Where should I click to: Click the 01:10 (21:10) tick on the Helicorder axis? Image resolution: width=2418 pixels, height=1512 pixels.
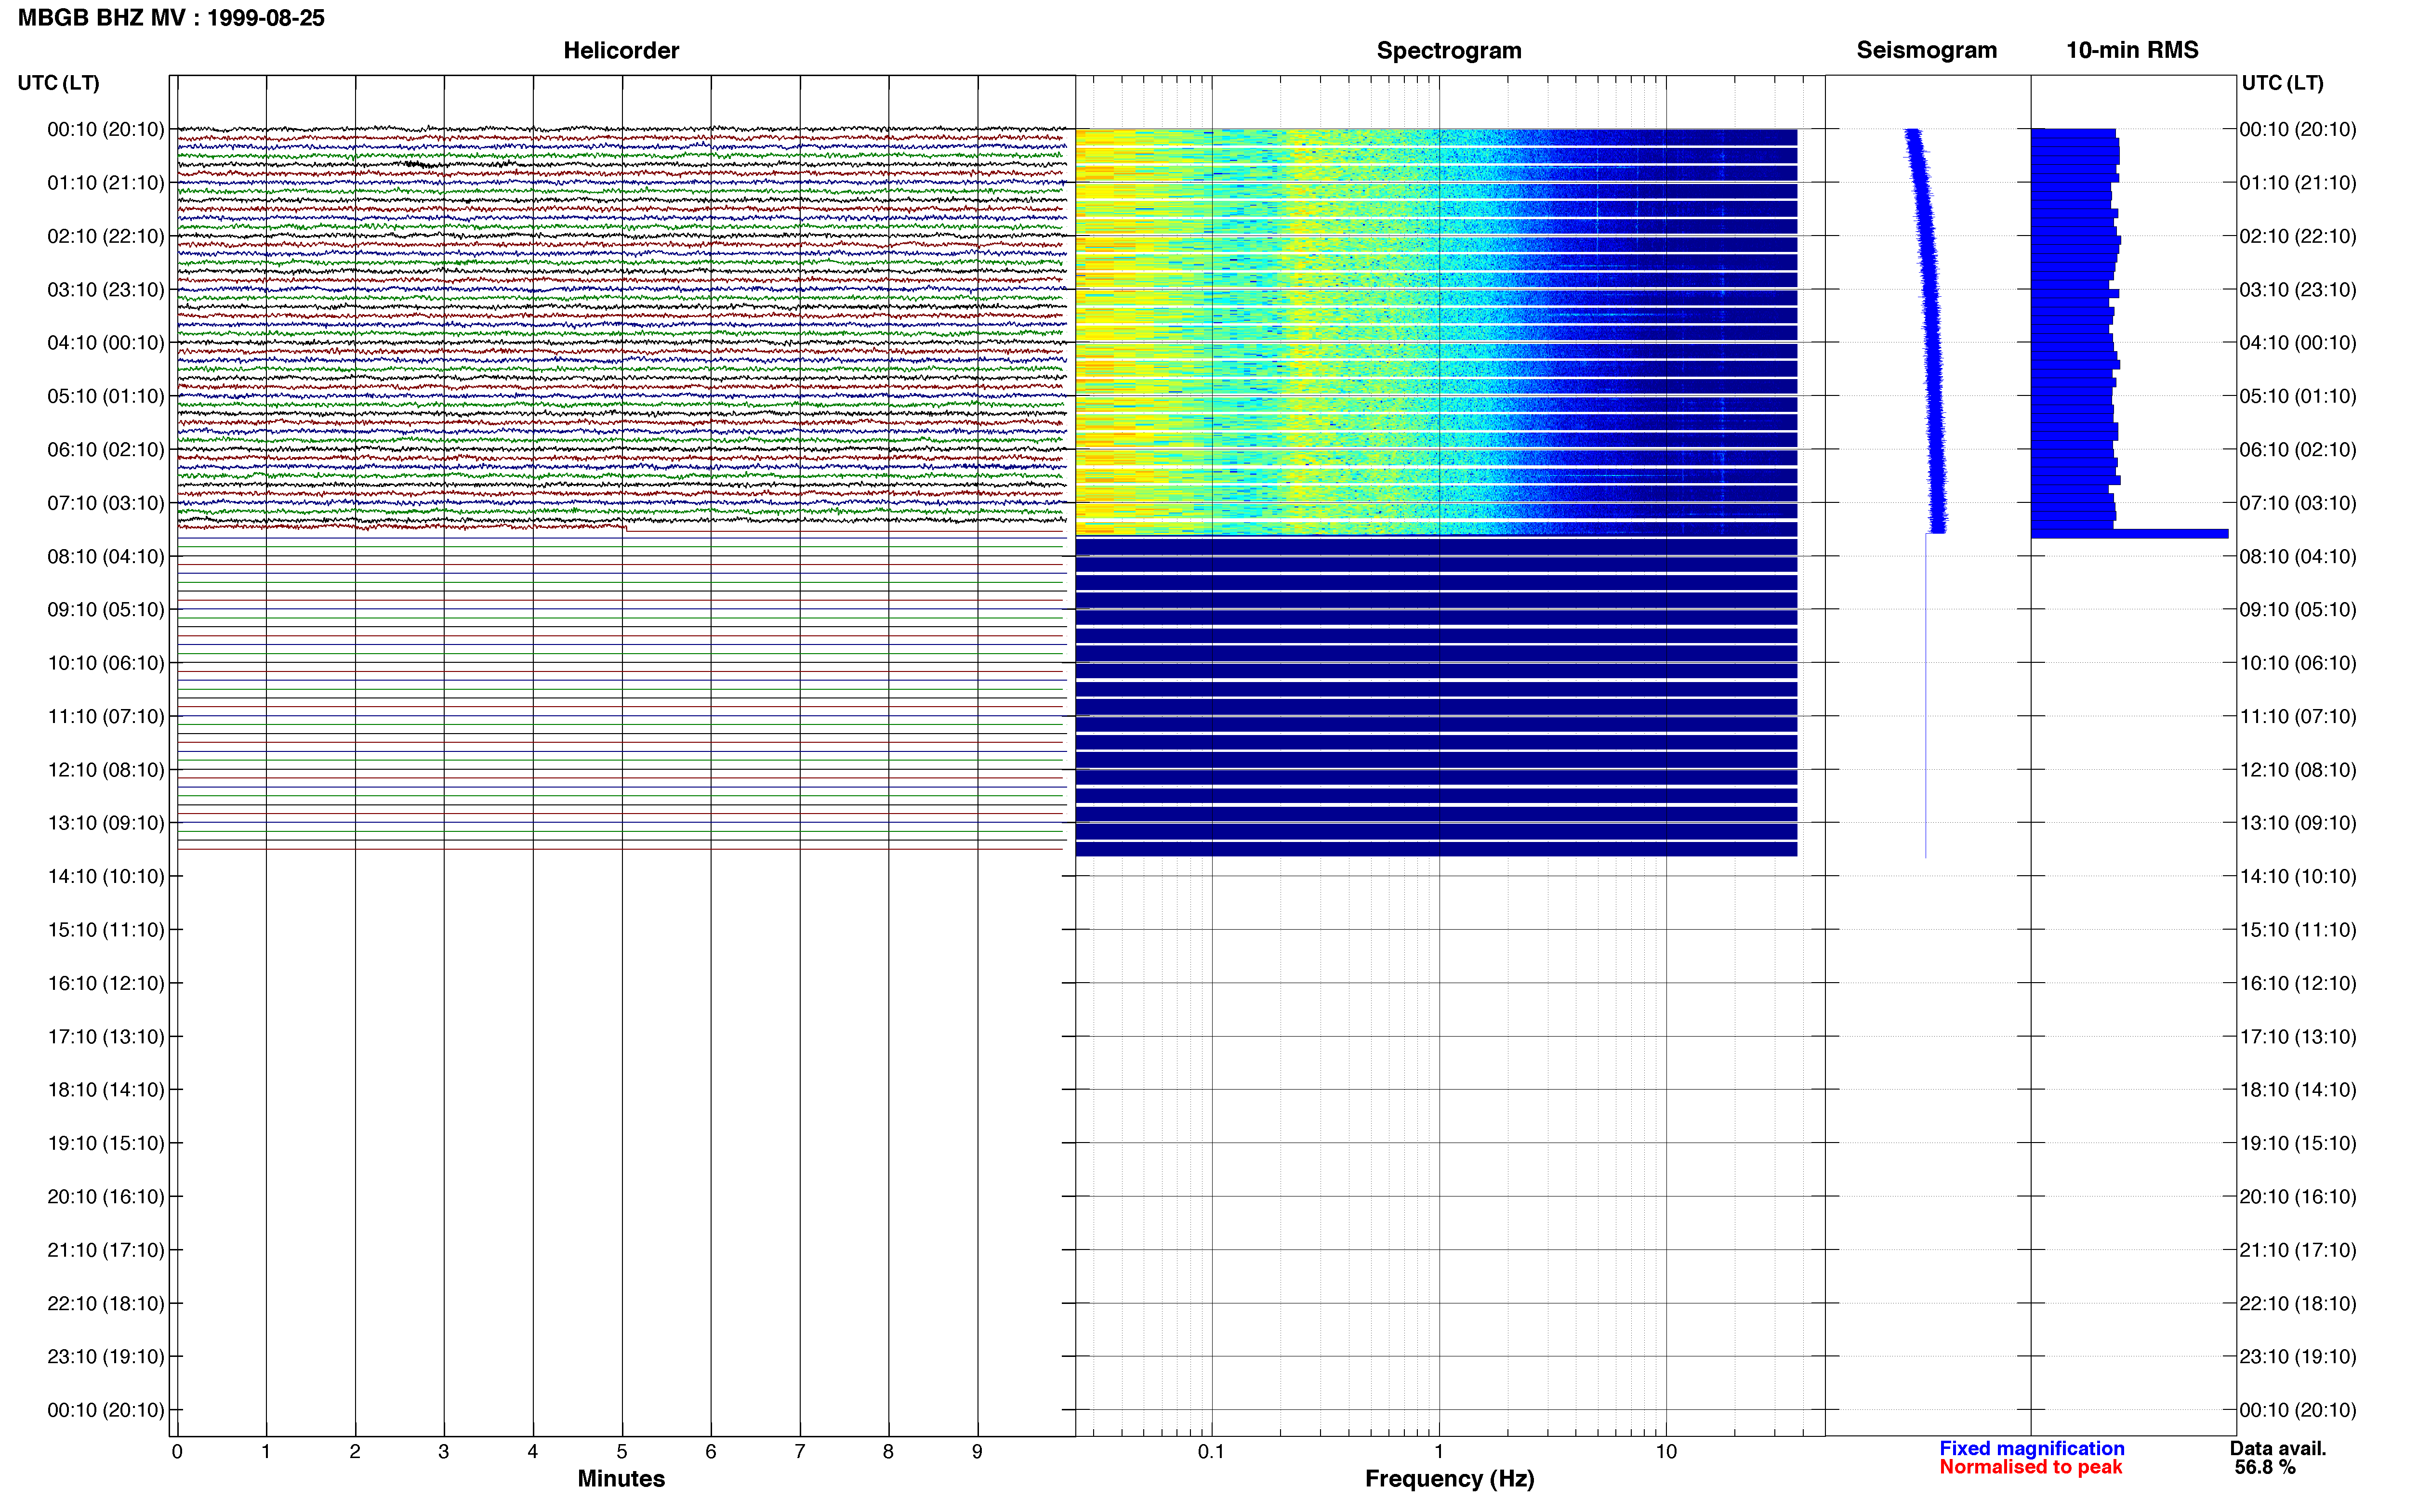coord(106,183)
